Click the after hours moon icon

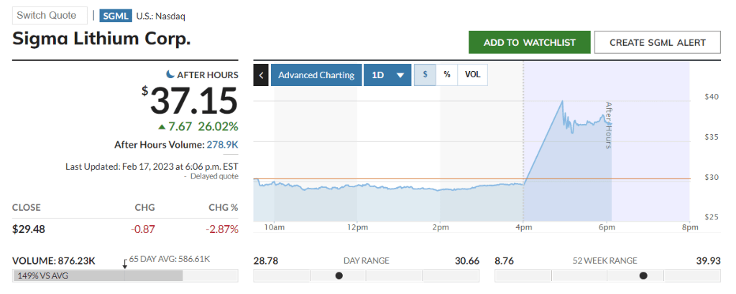tap(170, 75)
